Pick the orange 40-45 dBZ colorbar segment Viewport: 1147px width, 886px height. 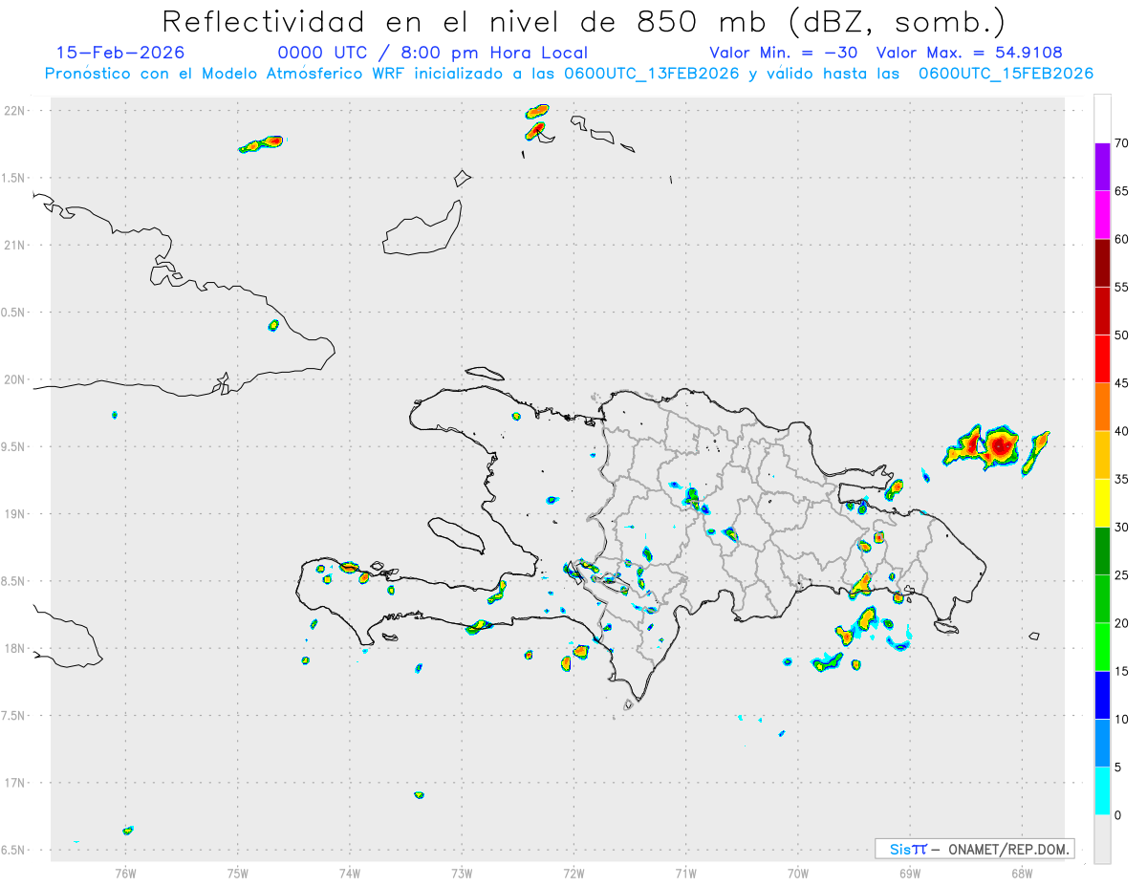coord(1102,406)
